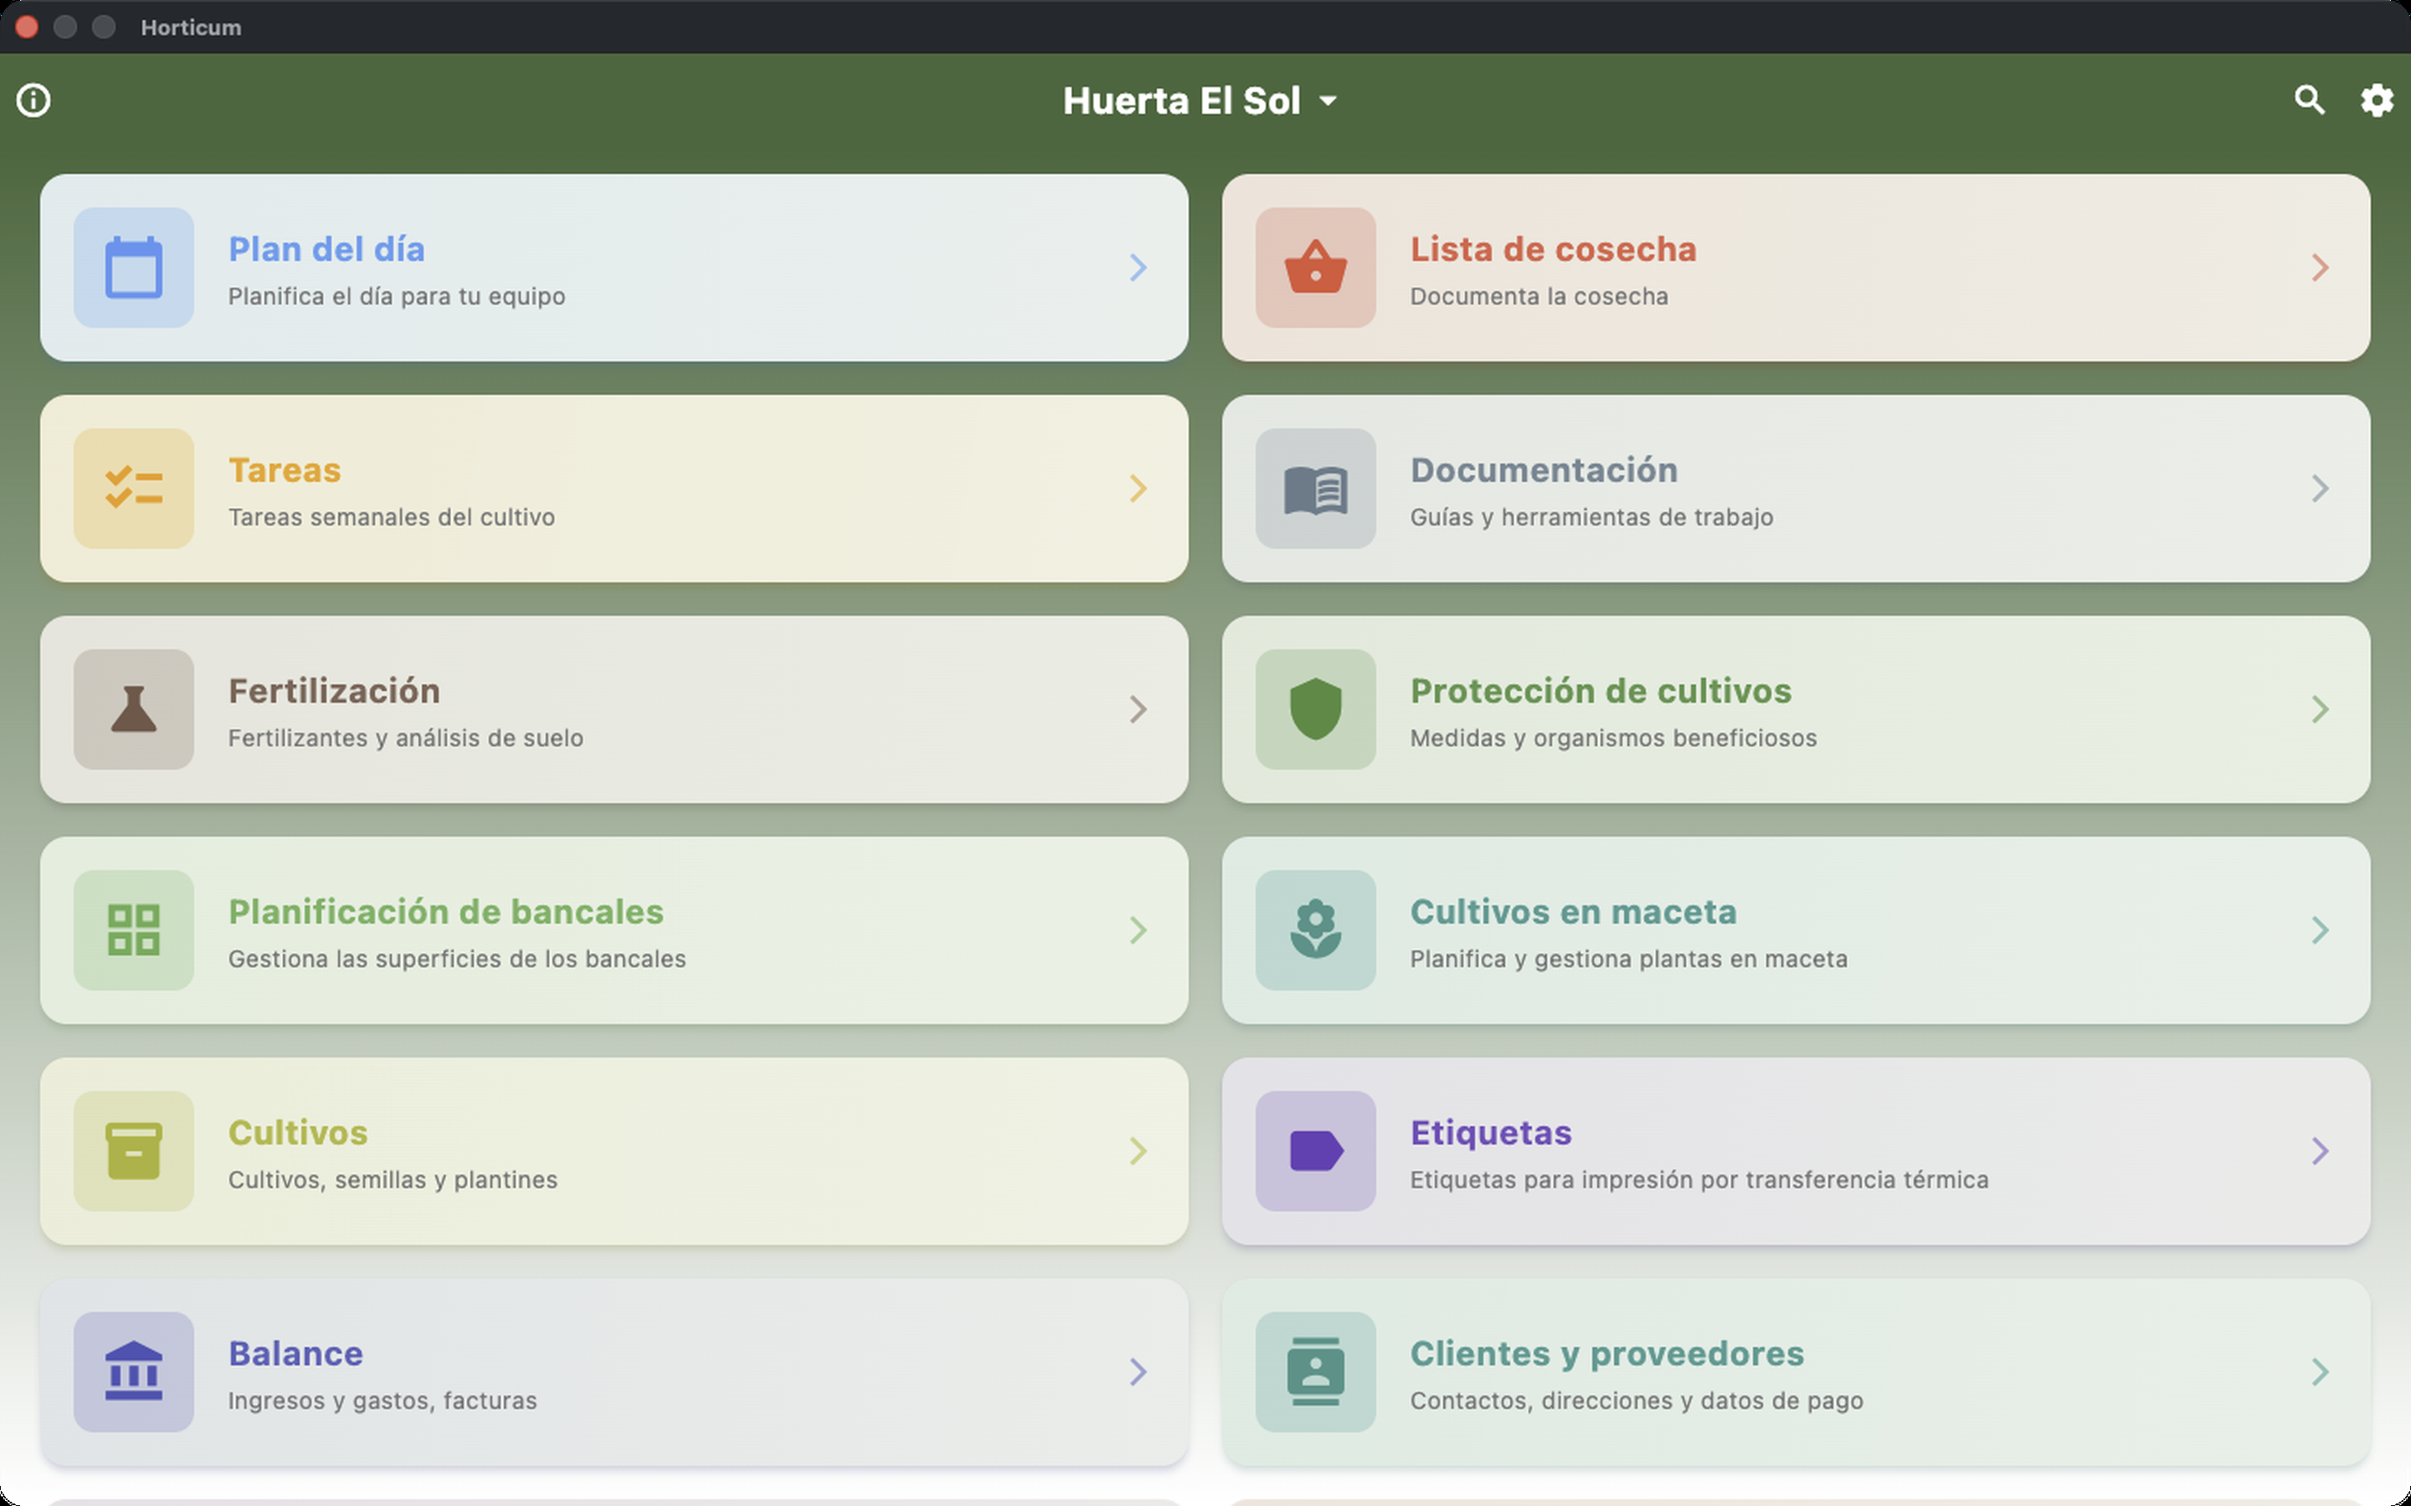
Task: Open the Protección de cultivos chevron arrow
Action: click(x=2320, y=709)
